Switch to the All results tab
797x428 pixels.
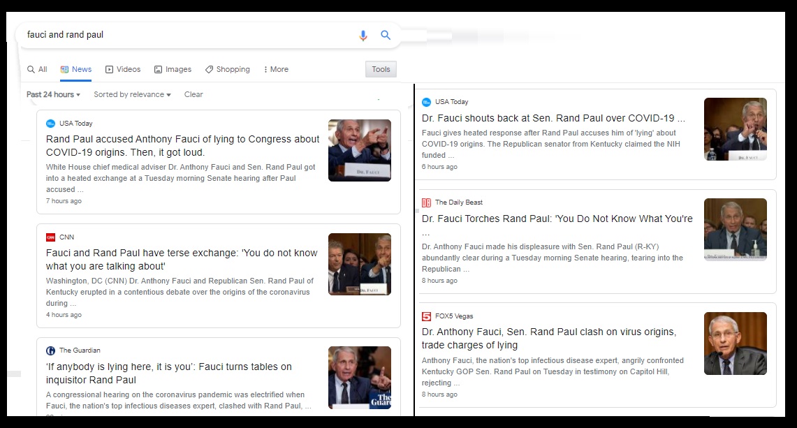pyautogui.click(x=37, y=70)
